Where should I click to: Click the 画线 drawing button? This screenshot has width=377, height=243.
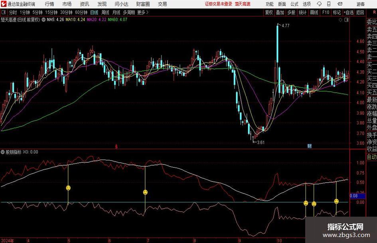pyautogui.click(x=314, y=12)
